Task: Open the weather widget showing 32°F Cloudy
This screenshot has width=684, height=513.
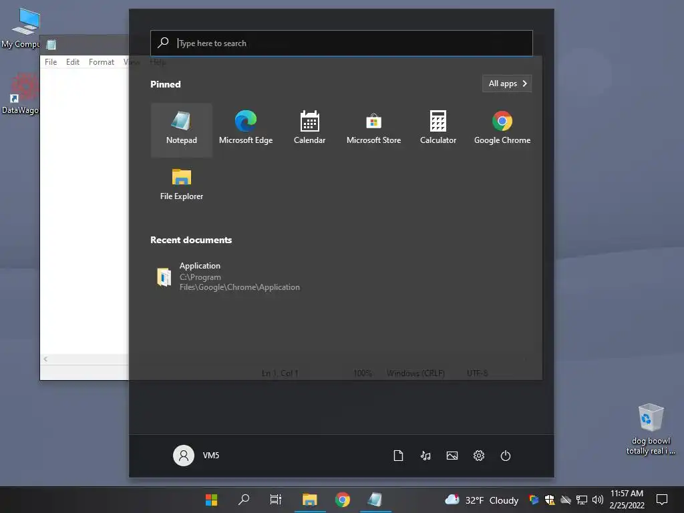Action: click(482, 500)
